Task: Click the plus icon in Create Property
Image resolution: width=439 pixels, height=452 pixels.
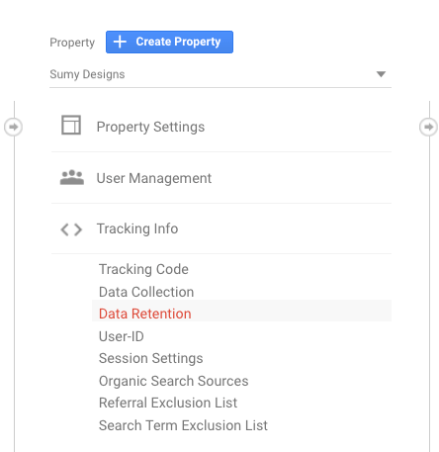Action: (120, 42)
